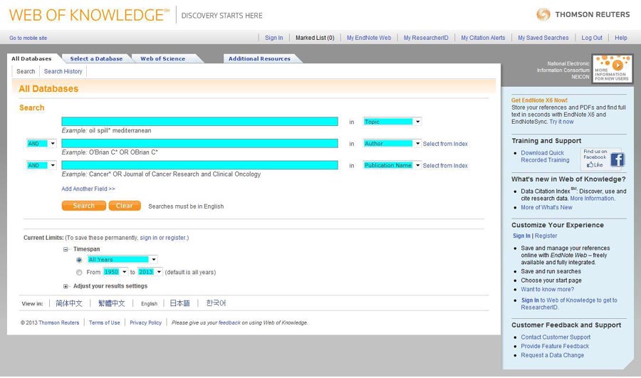Collapse the Timespan section
Screen dimensions: 641x378
pos(66,249)
